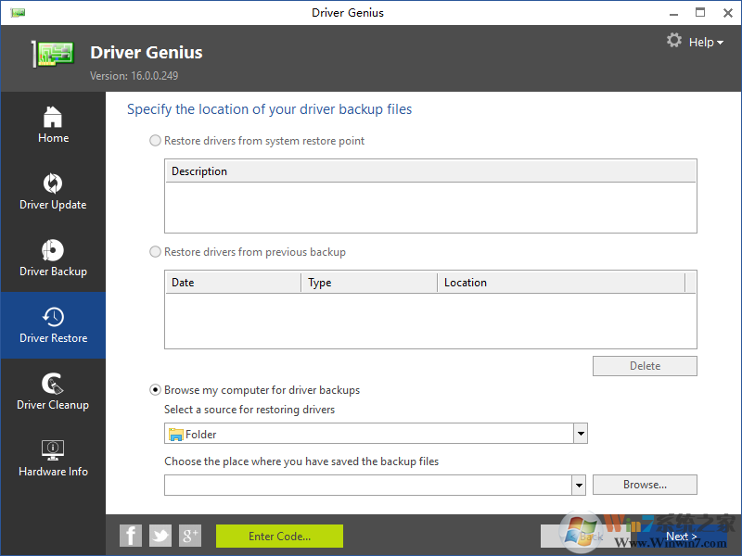Choose restore drivers from previous backup
The width and height of the screenshot is (742, 556).
point(155,251)
